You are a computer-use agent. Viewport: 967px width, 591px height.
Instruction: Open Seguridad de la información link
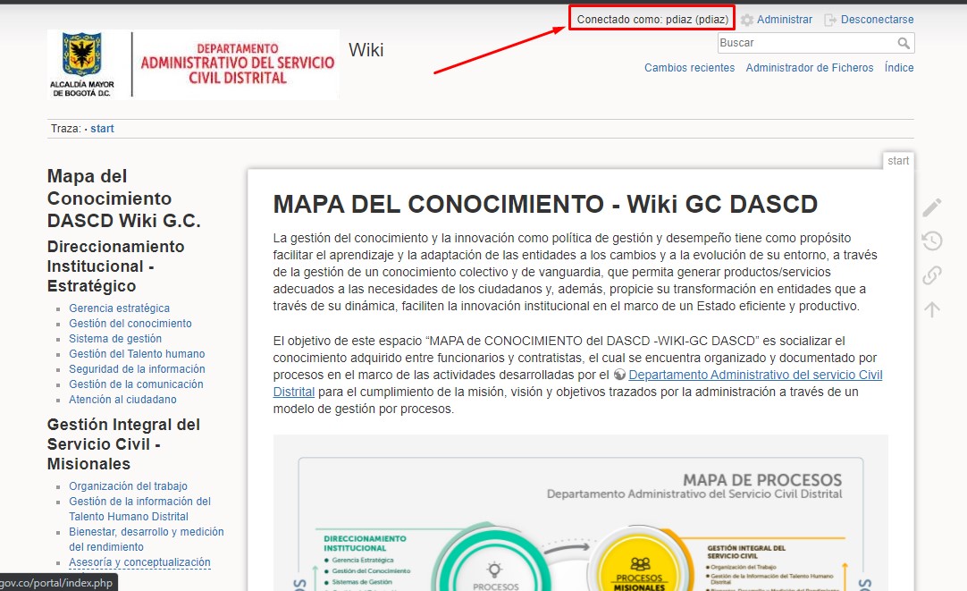(x=137, y=369)
